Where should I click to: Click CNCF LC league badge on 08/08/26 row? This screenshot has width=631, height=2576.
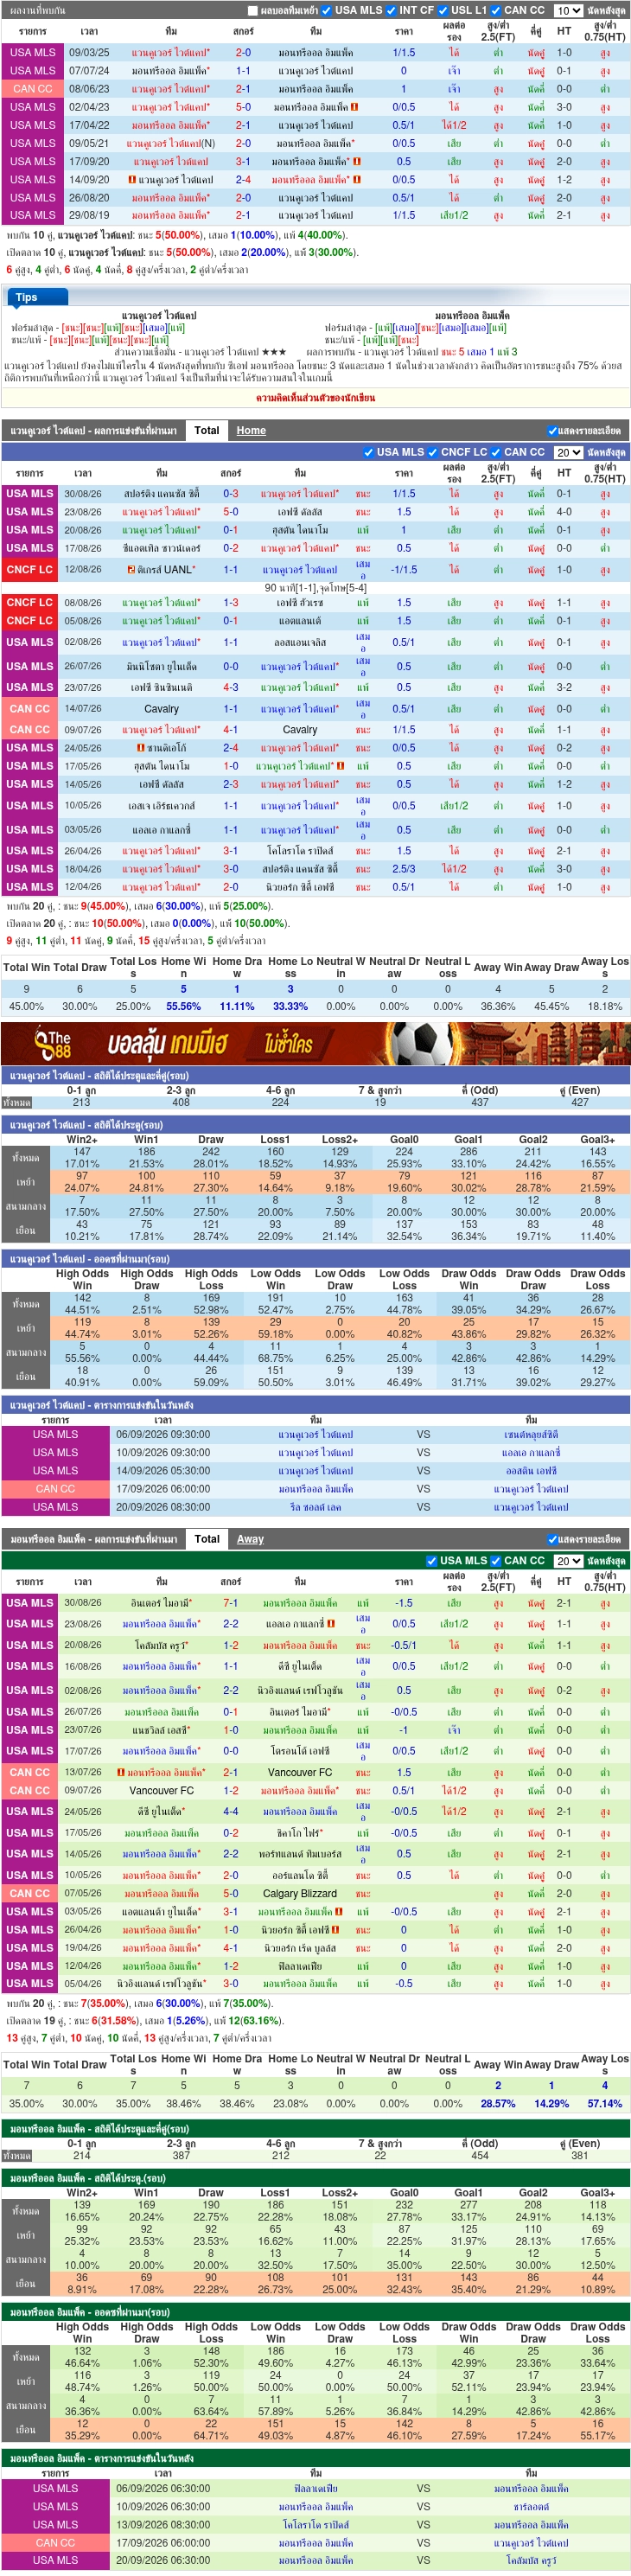pos(30,602)
